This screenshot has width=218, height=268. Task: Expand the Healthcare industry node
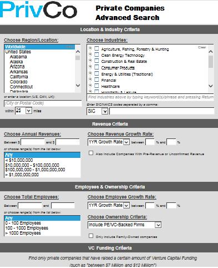tap(90, 86)
